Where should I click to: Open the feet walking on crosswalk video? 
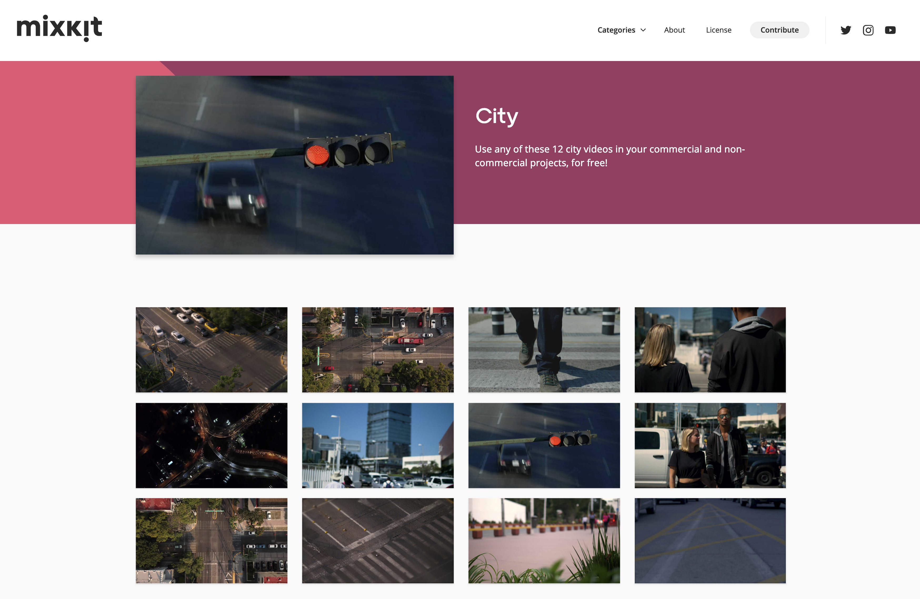coord(544,349)
